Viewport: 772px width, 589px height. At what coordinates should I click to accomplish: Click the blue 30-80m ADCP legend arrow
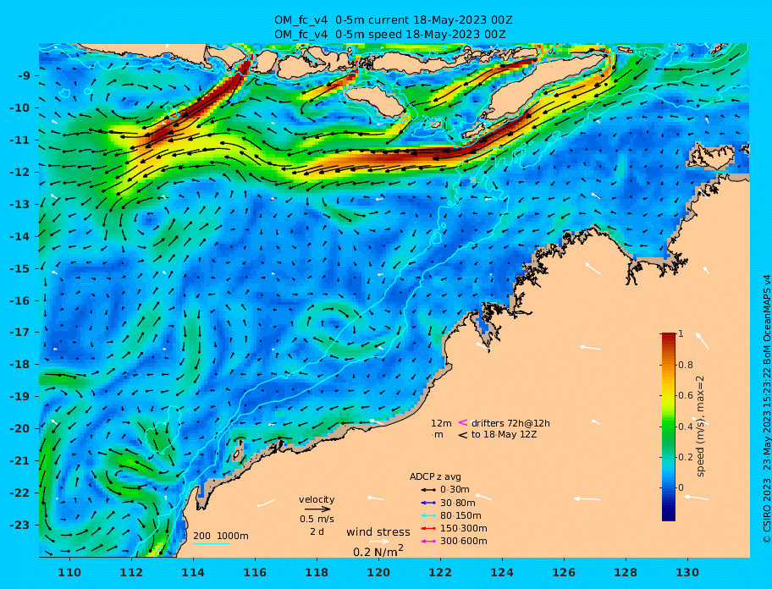coord(428,503)
